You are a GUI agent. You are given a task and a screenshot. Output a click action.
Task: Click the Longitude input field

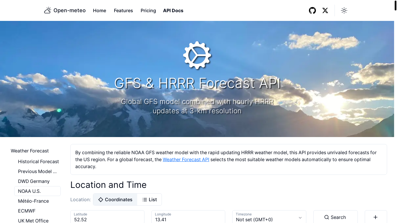tap(188, 217)
